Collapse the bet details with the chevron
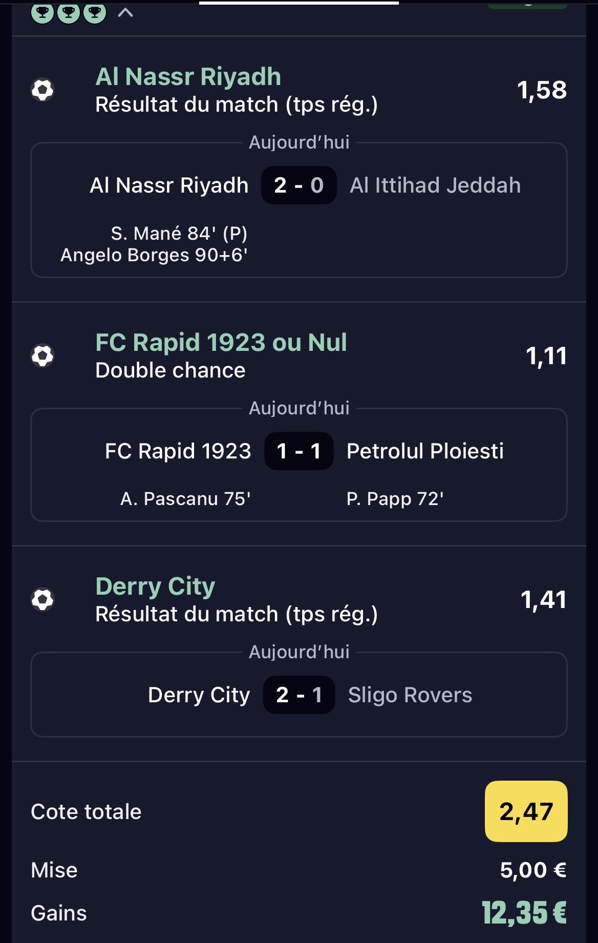 point(125,13)
